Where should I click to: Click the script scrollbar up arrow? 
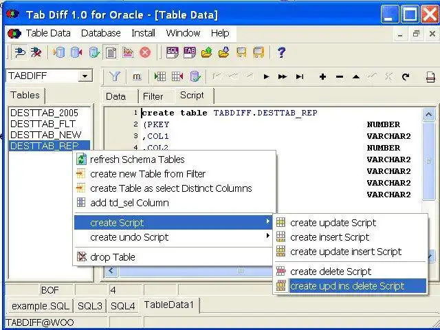(x=428, y=115)
